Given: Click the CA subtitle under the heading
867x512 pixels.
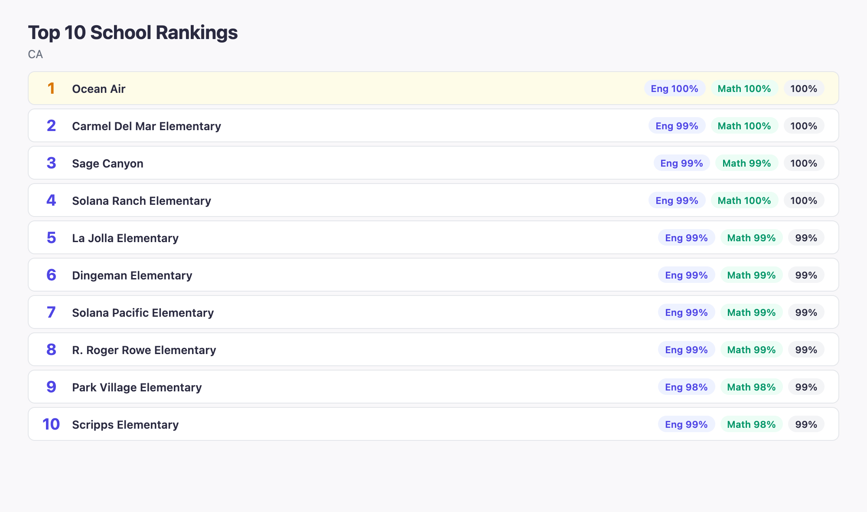Looking at the screenshot, I should [x=35, y=55].
